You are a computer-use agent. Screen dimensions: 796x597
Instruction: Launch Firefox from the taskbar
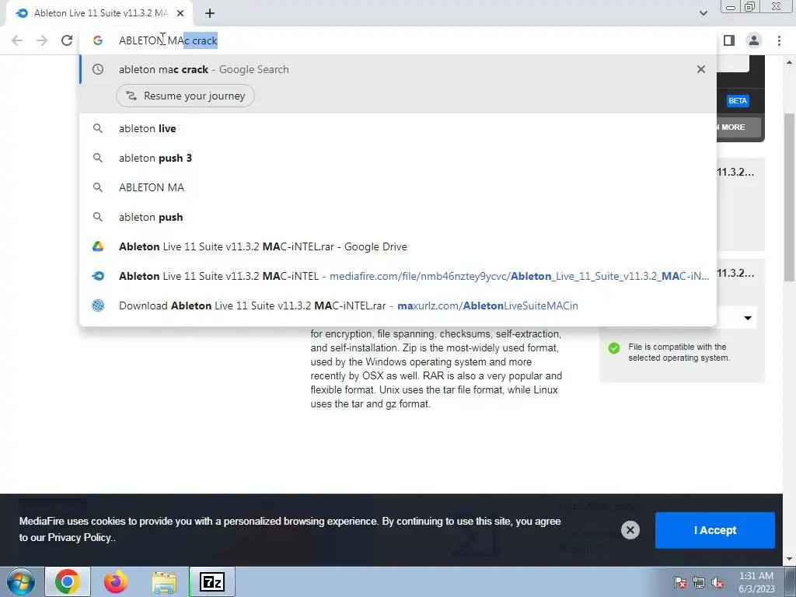pos(115,581)
